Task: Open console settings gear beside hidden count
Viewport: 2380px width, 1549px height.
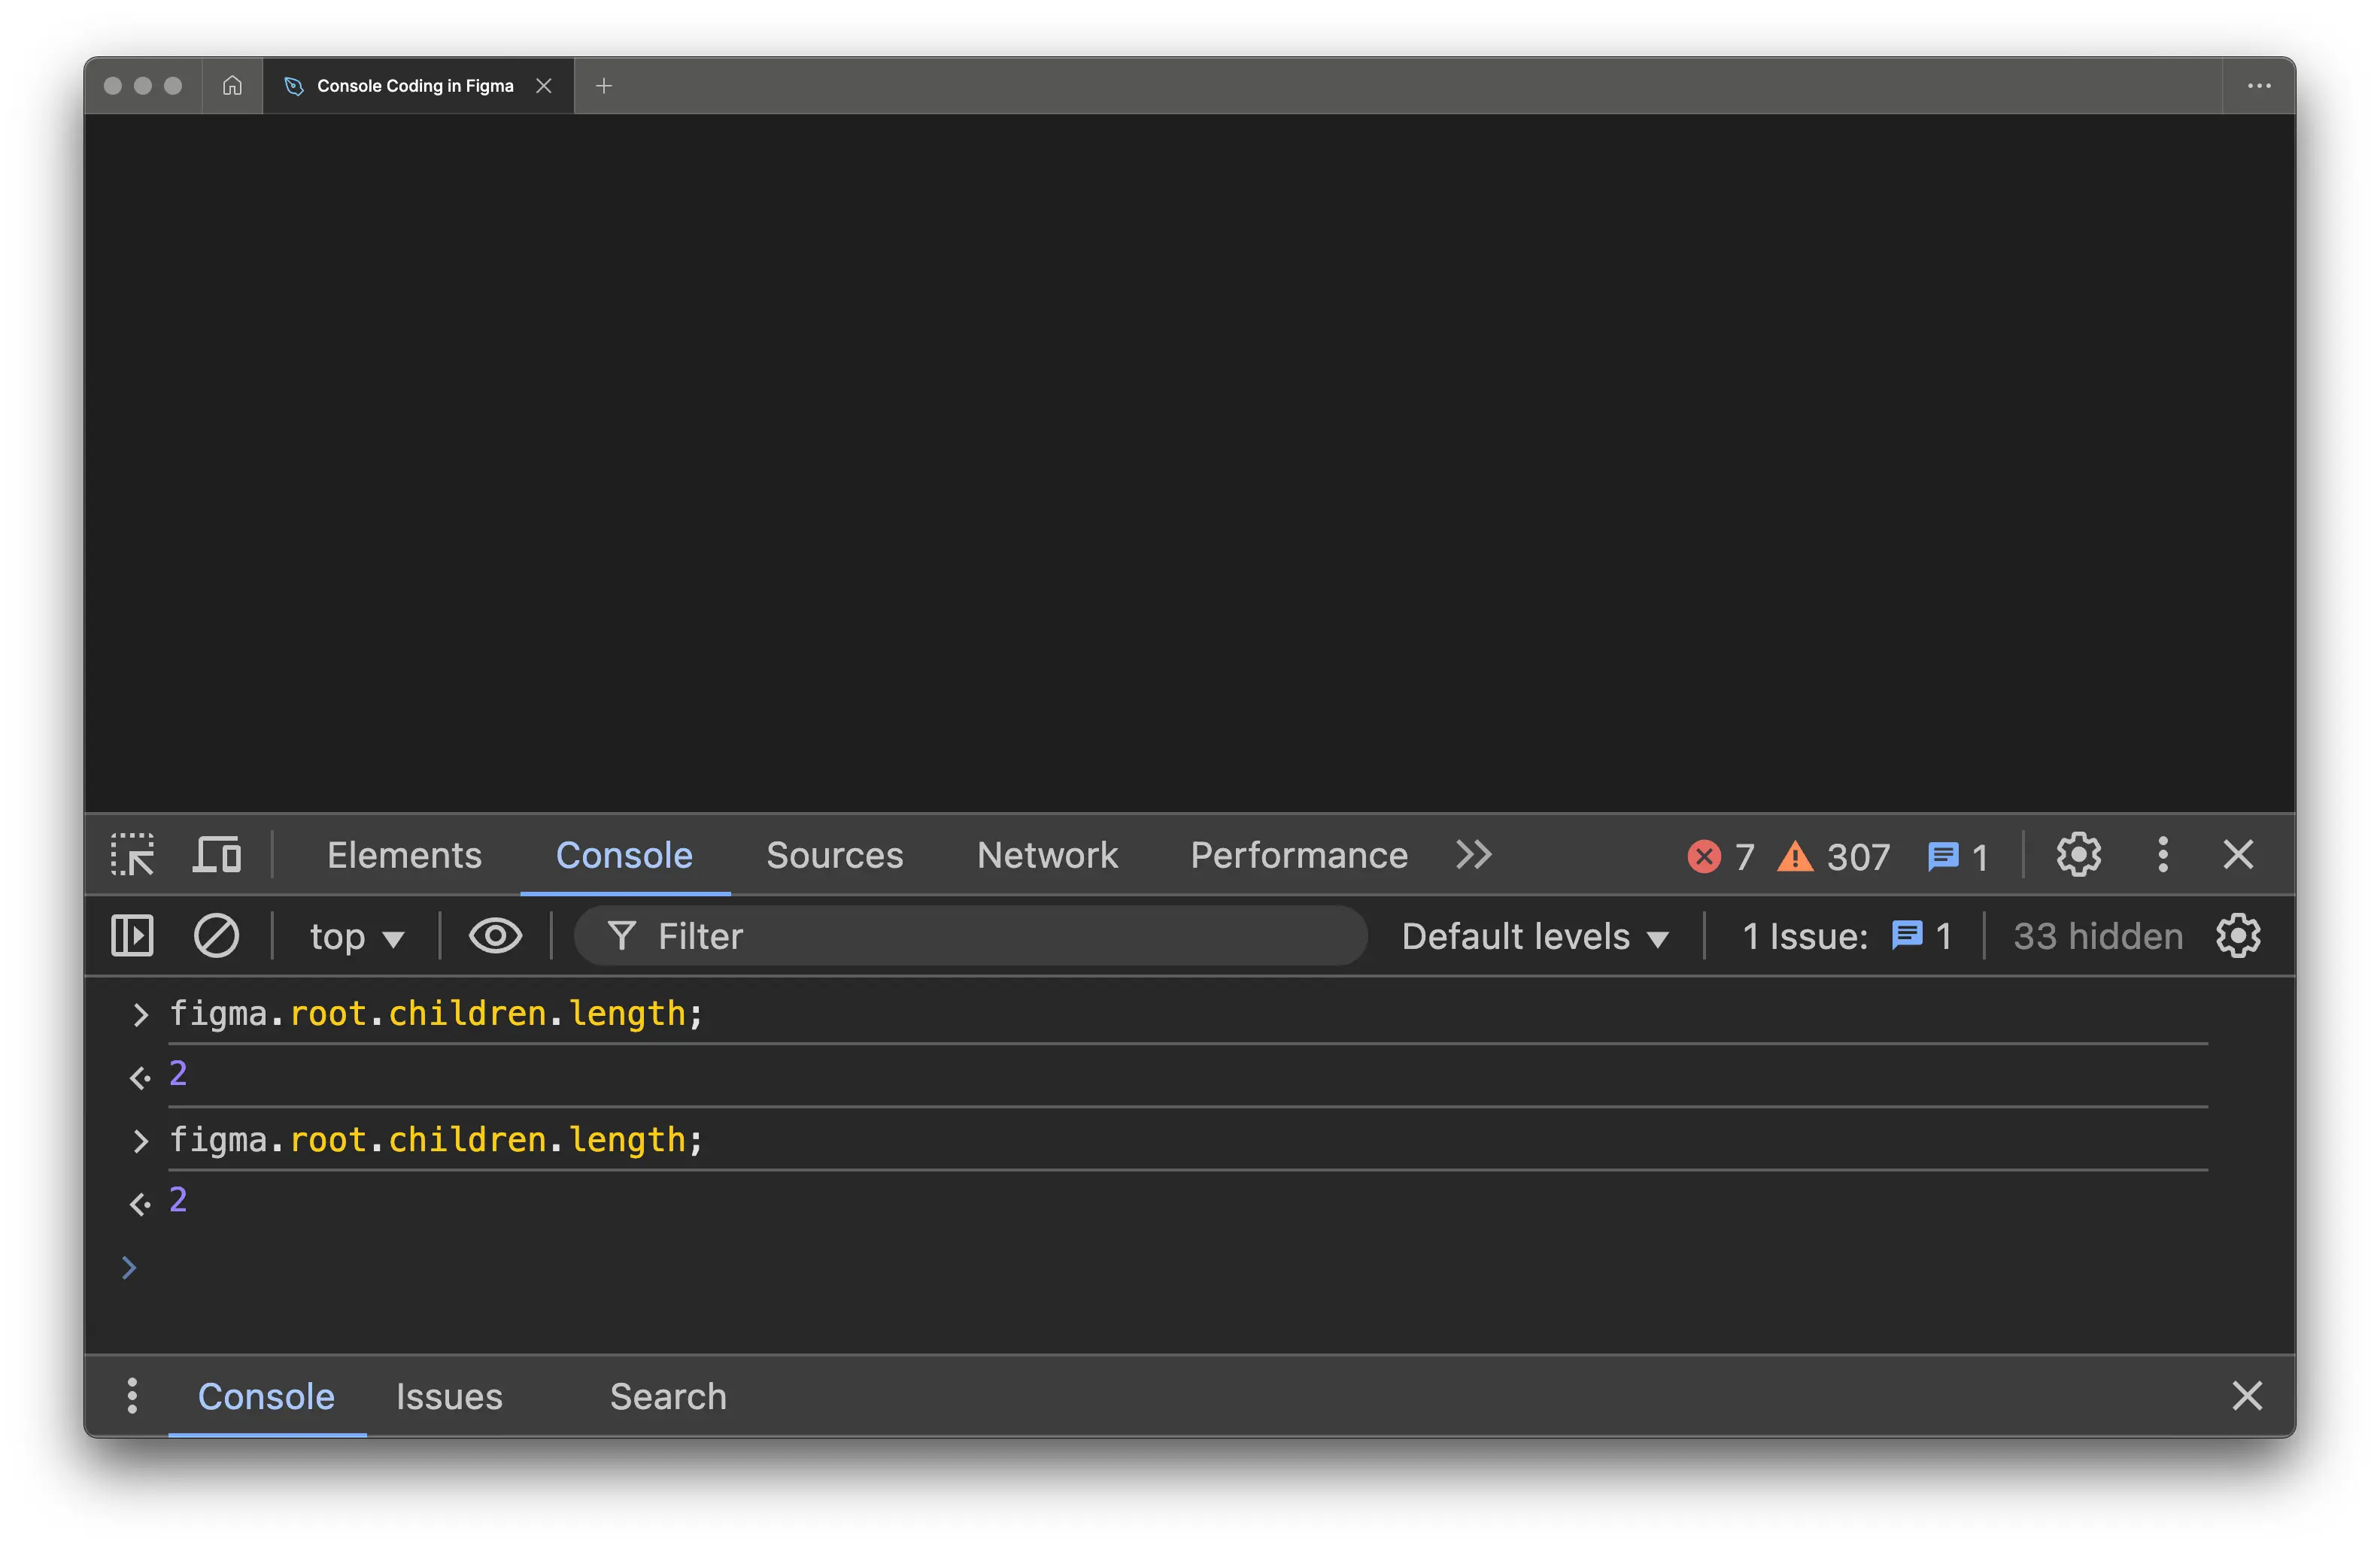Action: pyautogui.click(x=2237, y=936)
